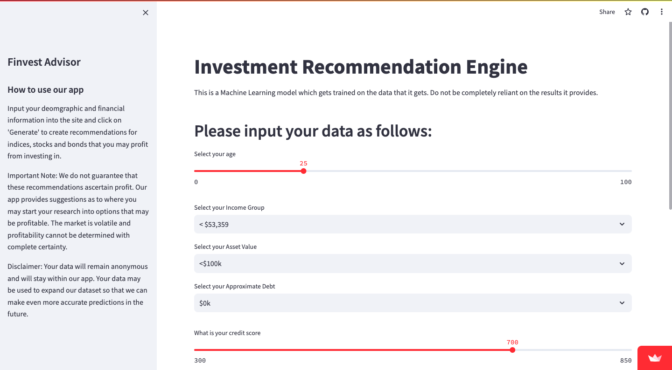Click the age slider handle at 25

pyautogui.click(x=303, y=171)
